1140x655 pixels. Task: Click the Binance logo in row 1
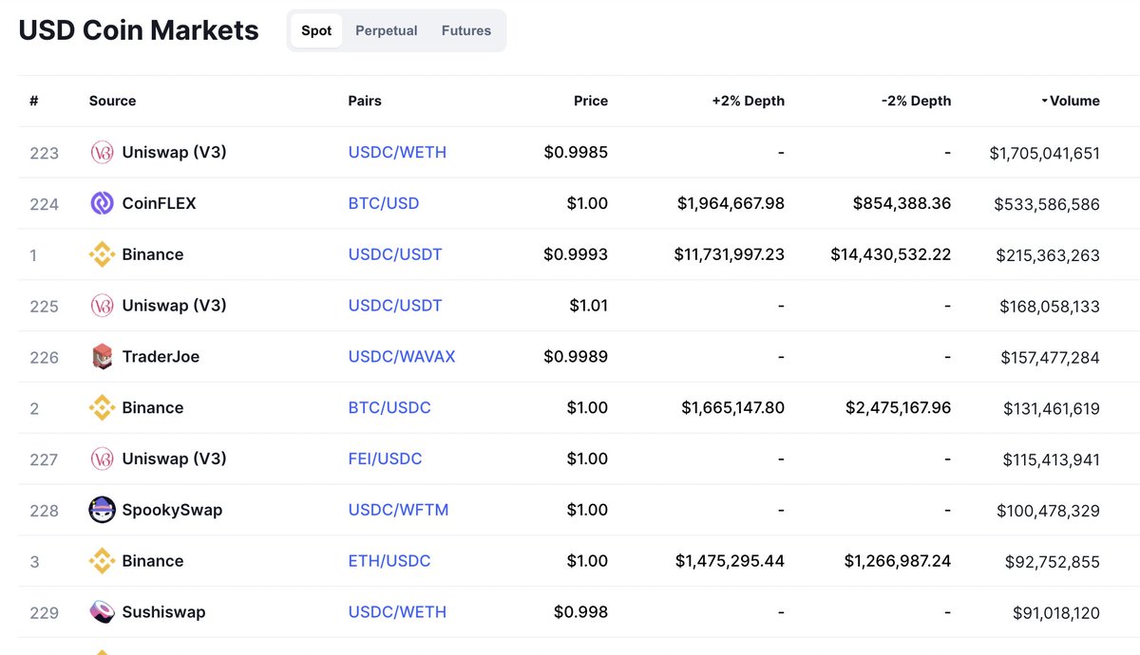click(102, 254)
